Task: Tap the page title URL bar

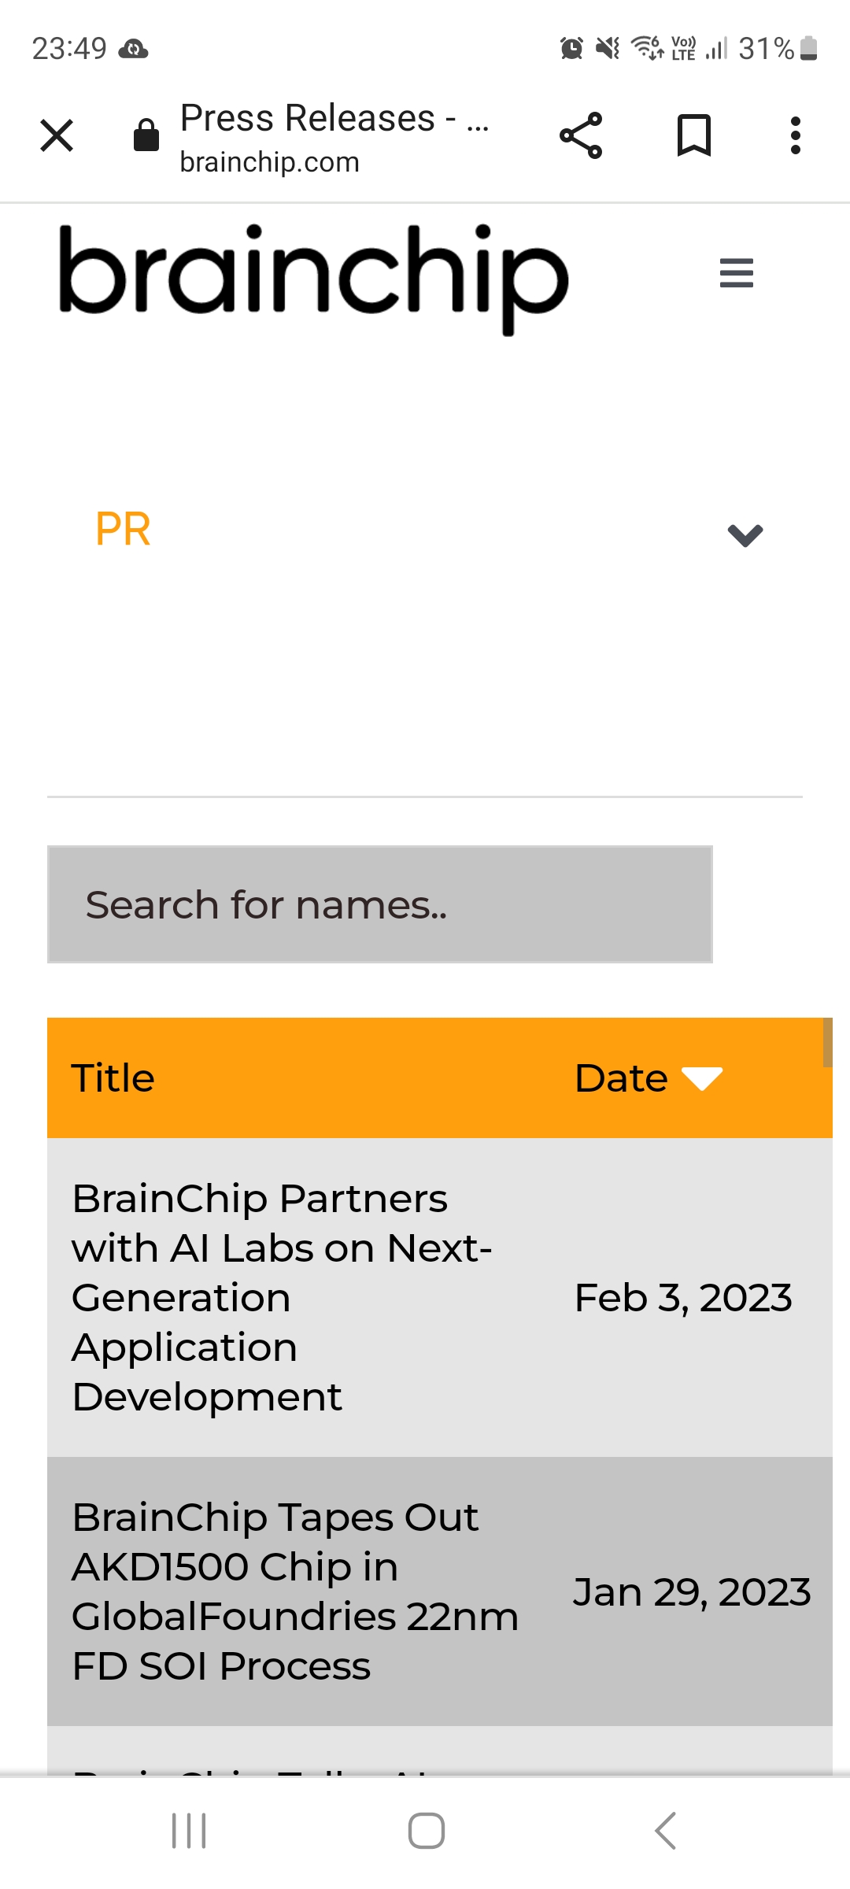Action: pos(334,137)
